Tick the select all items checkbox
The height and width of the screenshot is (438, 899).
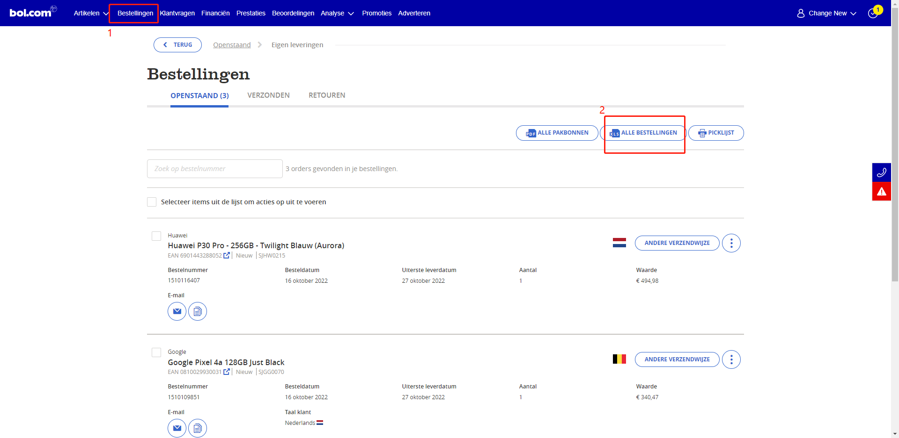tap(152, 202)
